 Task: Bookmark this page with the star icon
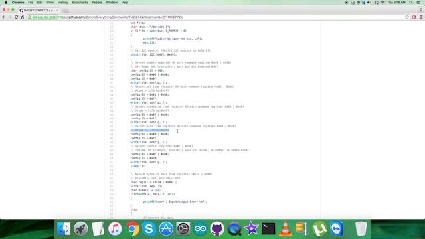pyautogui.click(x=407, y=17)
